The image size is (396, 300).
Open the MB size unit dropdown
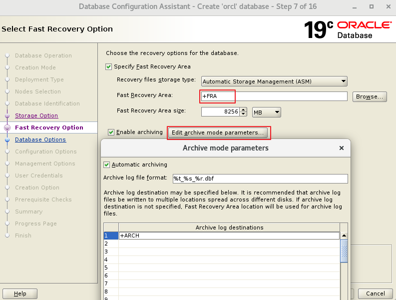click(267, 112)
